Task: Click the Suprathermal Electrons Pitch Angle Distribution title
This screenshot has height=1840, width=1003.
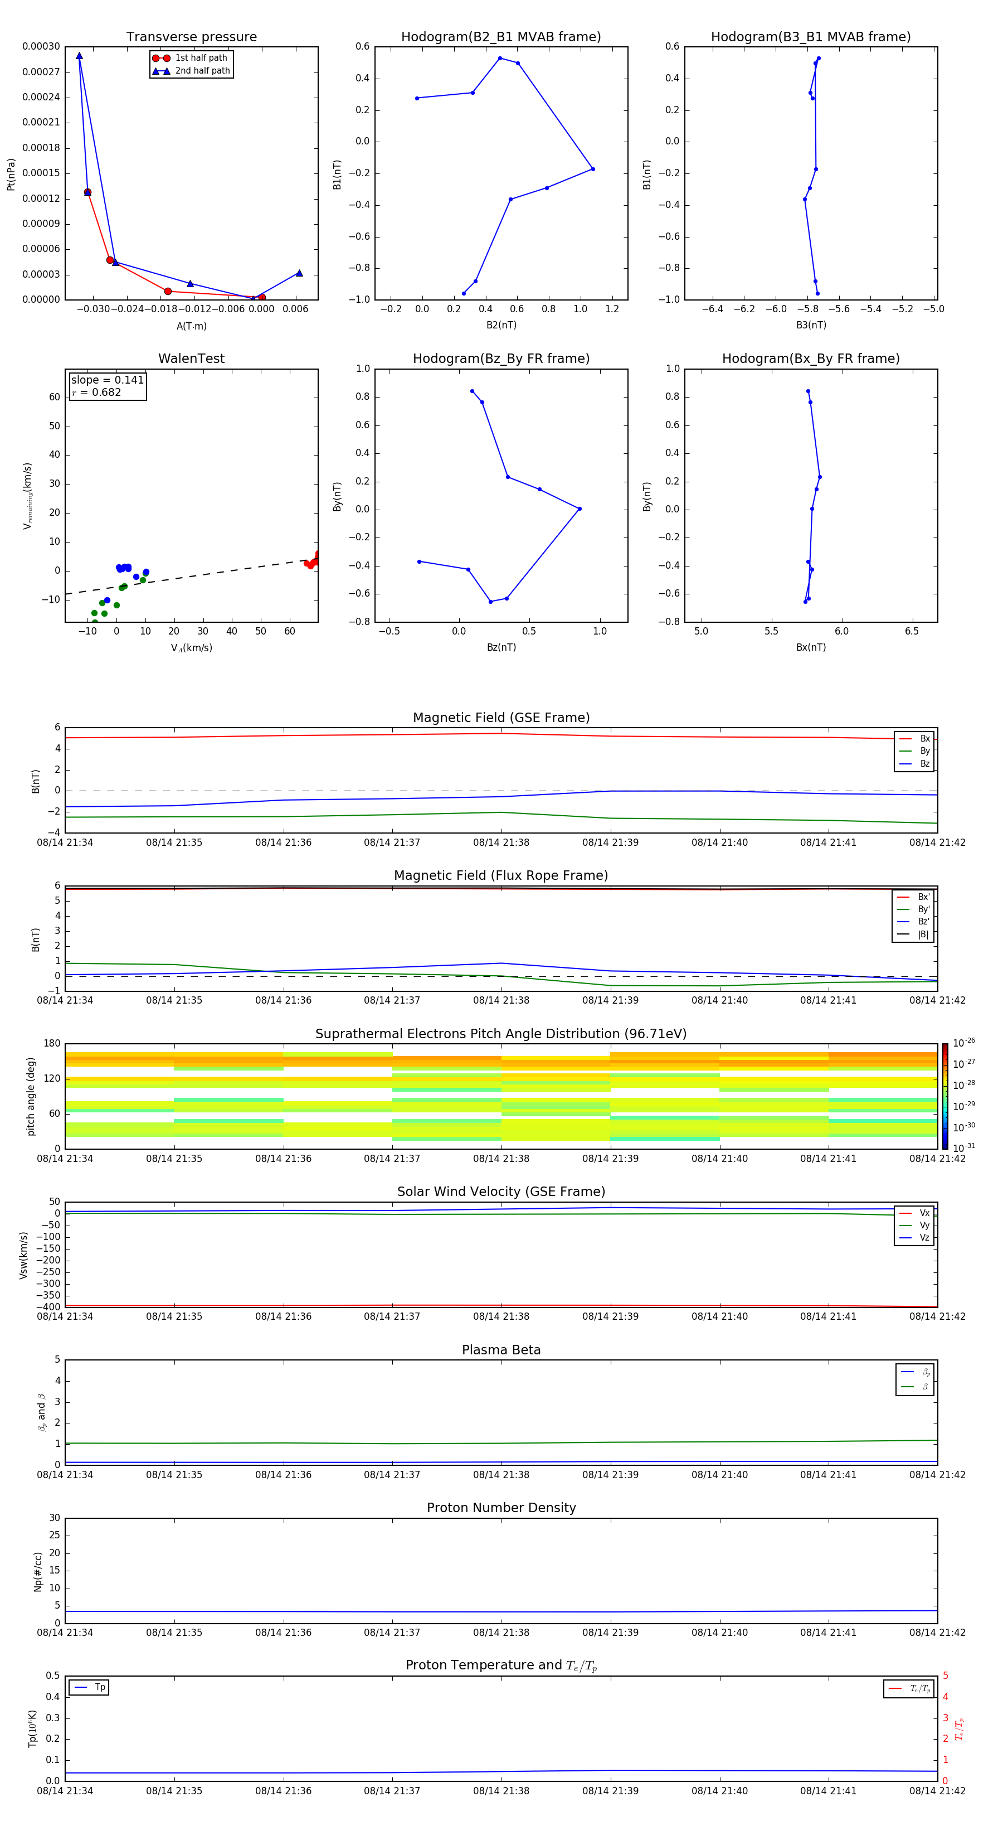Action: click(x=501, y=1034)
